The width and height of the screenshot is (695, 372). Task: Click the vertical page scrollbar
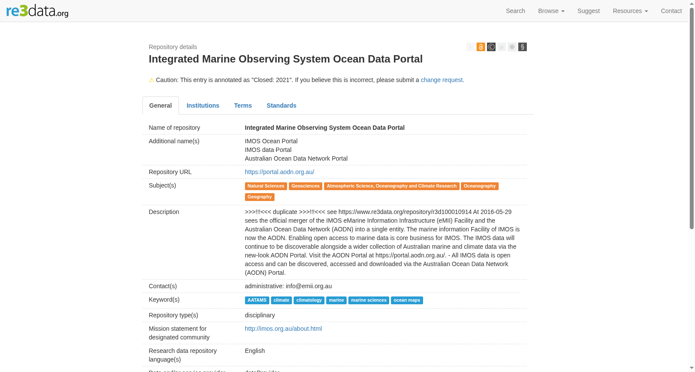click(692, 117)
